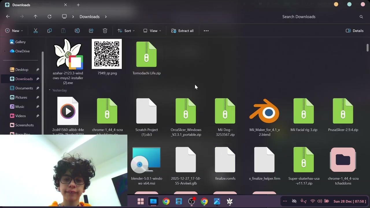Delete selection with the trash icon

click(x=105, y=31)
